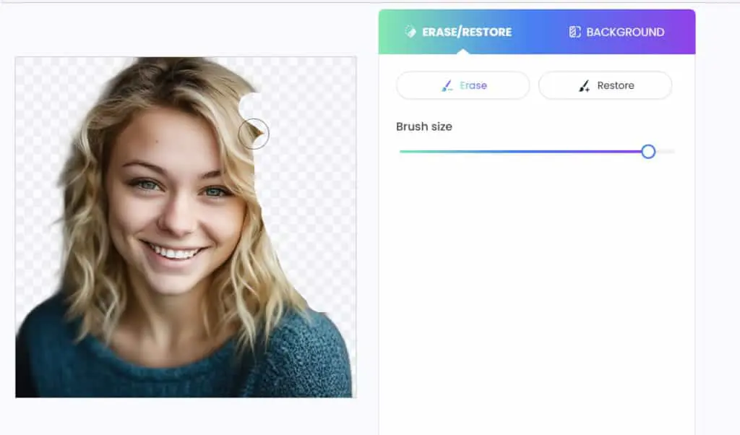Click the triangle pointer under ERASE/RESTORE tab
Image resolution: width=740 pixels, height=435 pixels.
463,51
